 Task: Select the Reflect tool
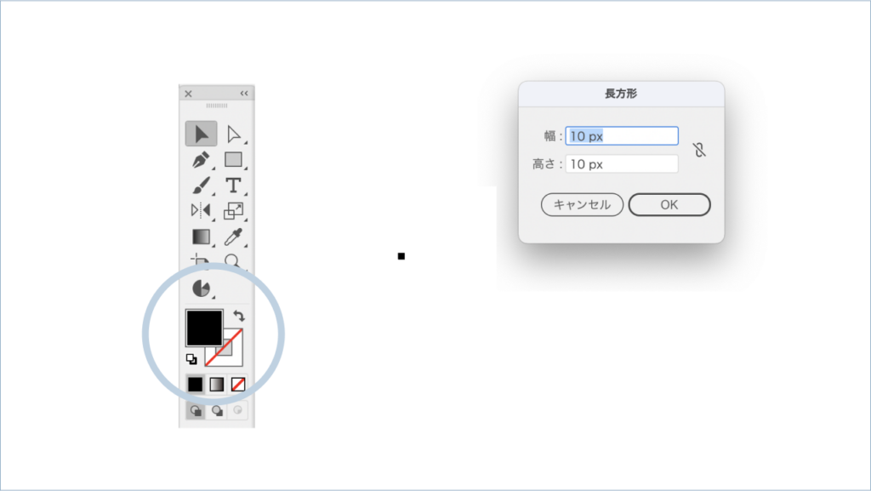201,211
